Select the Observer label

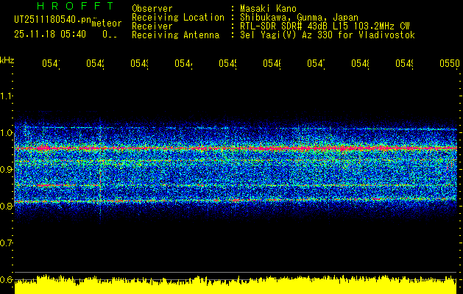point(152,8)
